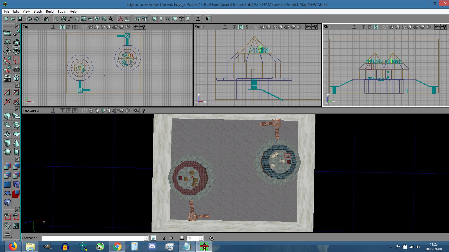Collapse the brush builders group arrow
This screenshot has height=252, width=449.
pyautogui.click(x=17, y=109)
